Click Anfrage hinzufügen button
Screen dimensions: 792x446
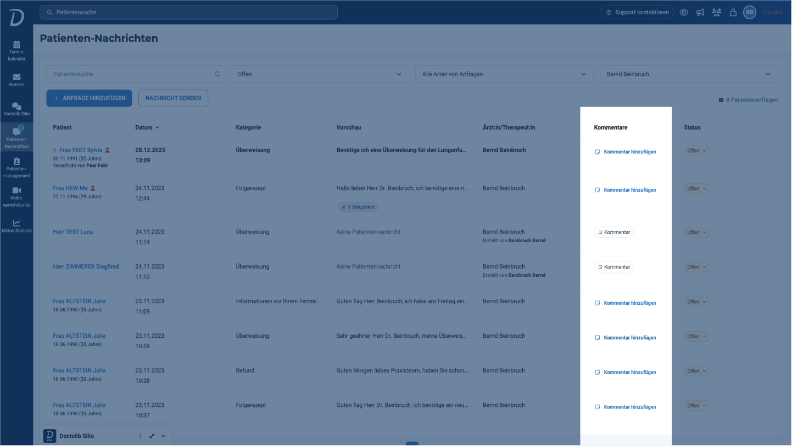point(89,98)
